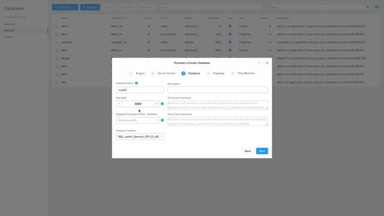
Task: Open Sources in the Databases sidebar
Action: click(x=9, y=31)
